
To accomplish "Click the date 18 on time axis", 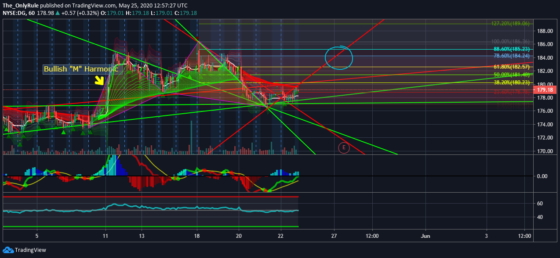I will click(x=197, y=236).
